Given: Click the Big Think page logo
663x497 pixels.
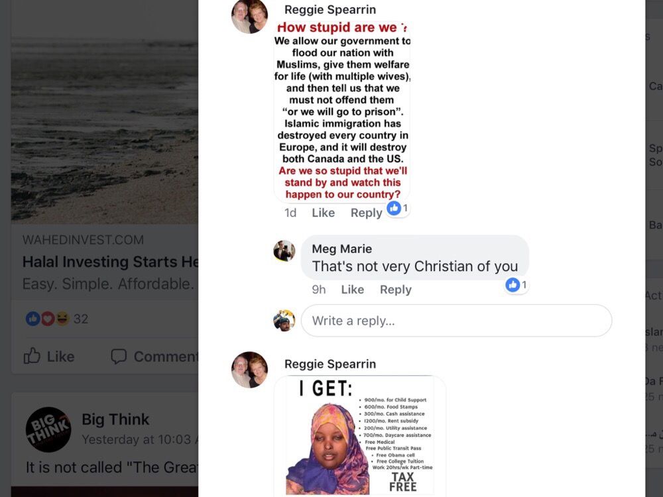Looking at the screenshot, I should click(x=48, y=429).
